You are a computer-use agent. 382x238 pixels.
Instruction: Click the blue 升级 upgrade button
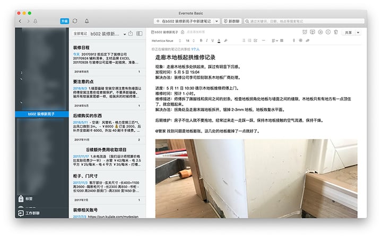tap(65, 21)
